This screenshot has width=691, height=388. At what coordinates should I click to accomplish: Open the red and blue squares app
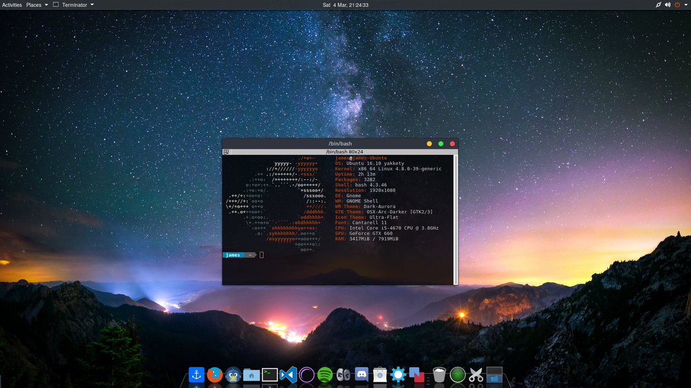click(417, 376)
